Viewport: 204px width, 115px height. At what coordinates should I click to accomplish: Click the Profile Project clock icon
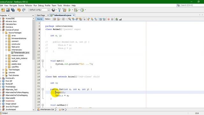[x=82, y=10]
